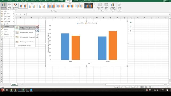Screen dimensions: 171x96
Task: Switch to Normal view in status bar
Action: tap(142, 87)
